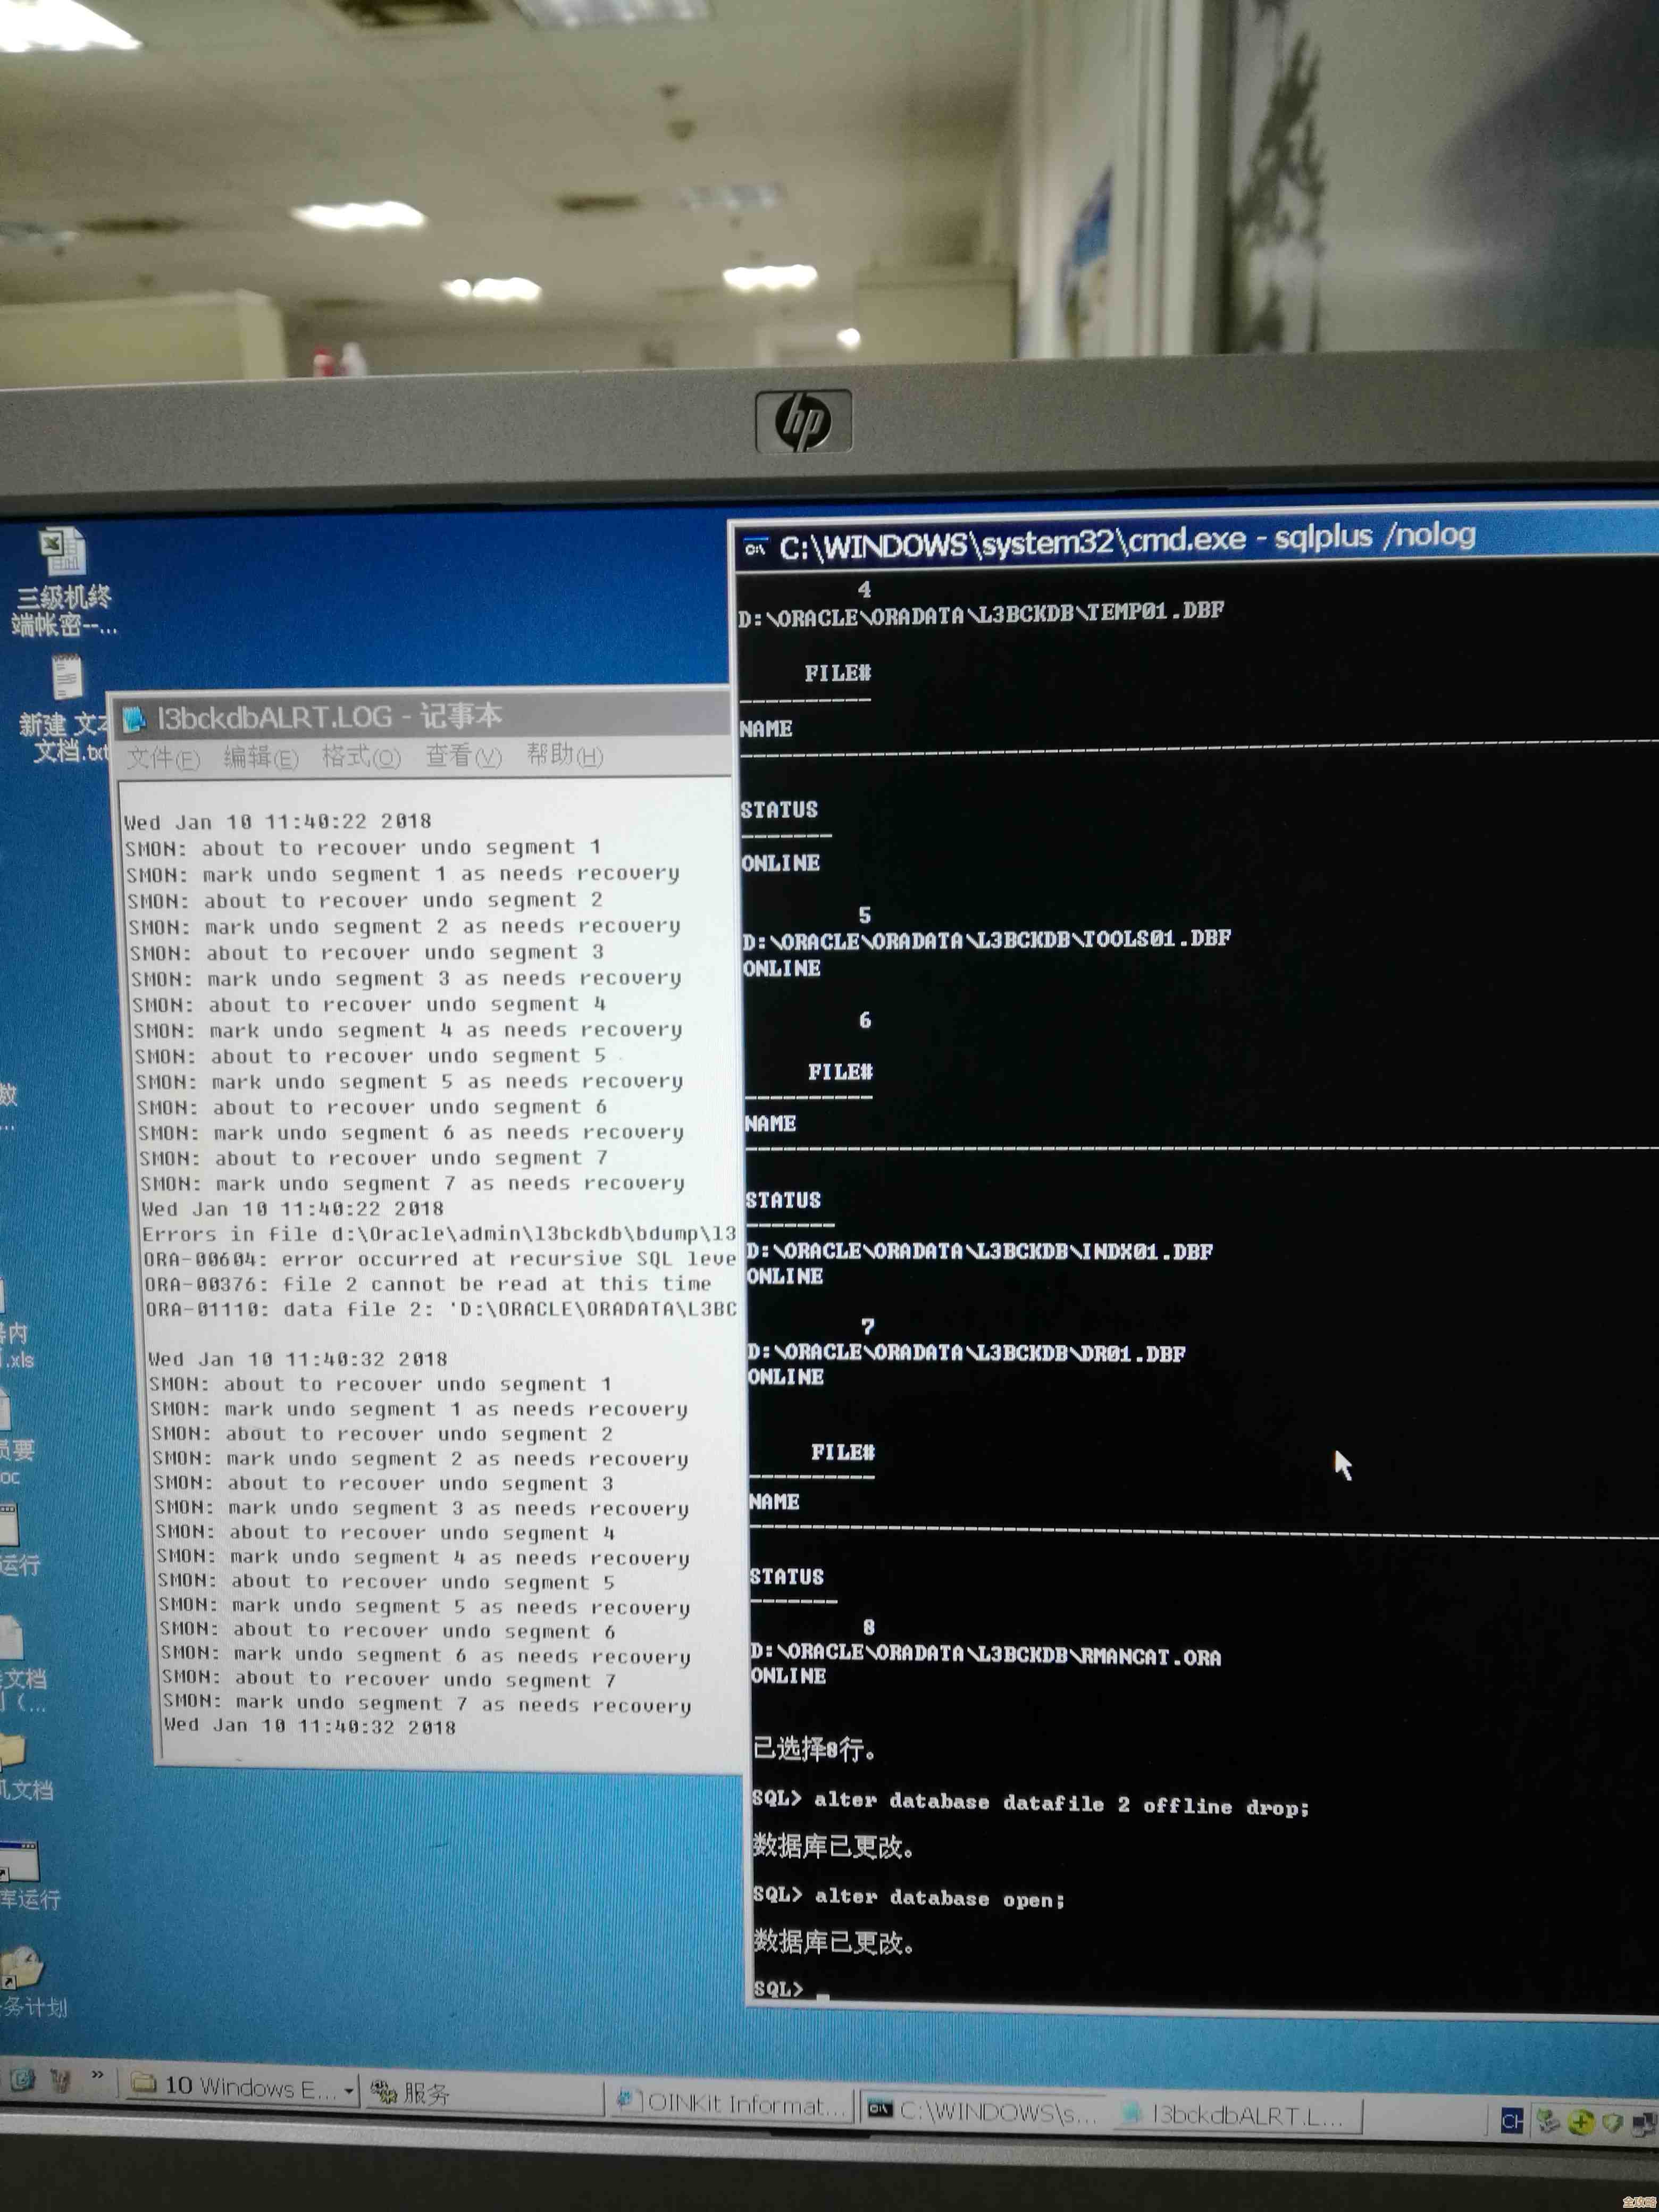The image size is (1659, 2212).
Task: Open the 三级机终端帐密 Excel desktop icon
Action: 63,551
